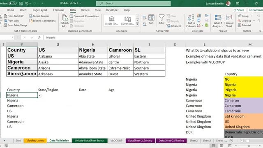Click the sheet tab scroll arrow
Image resolution: width=263 pixels, height=148 pixels.
point(5,141)
